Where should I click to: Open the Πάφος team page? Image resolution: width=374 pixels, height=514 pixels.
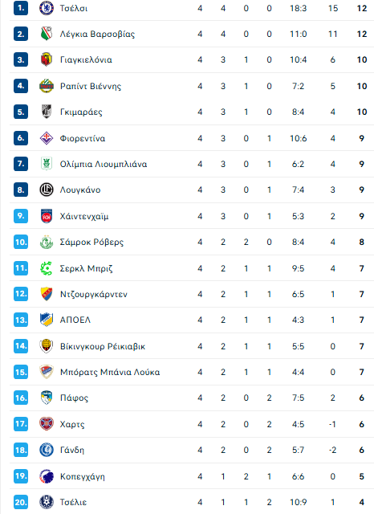pyautogui.click(x=74, y=398)
